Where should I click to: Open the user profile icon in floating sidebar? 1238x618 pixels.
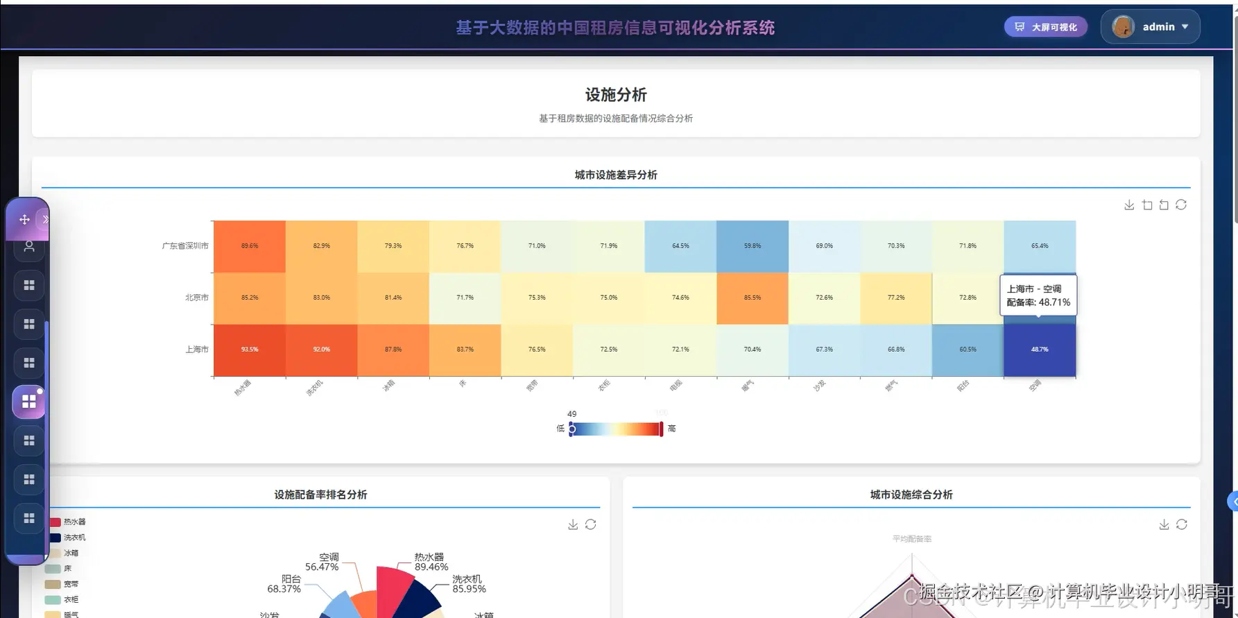click(29, 246)
